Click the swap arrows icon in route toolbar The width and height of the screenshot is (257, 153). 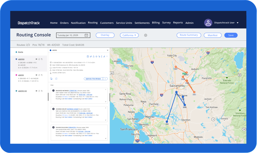[x=91, y=56]
